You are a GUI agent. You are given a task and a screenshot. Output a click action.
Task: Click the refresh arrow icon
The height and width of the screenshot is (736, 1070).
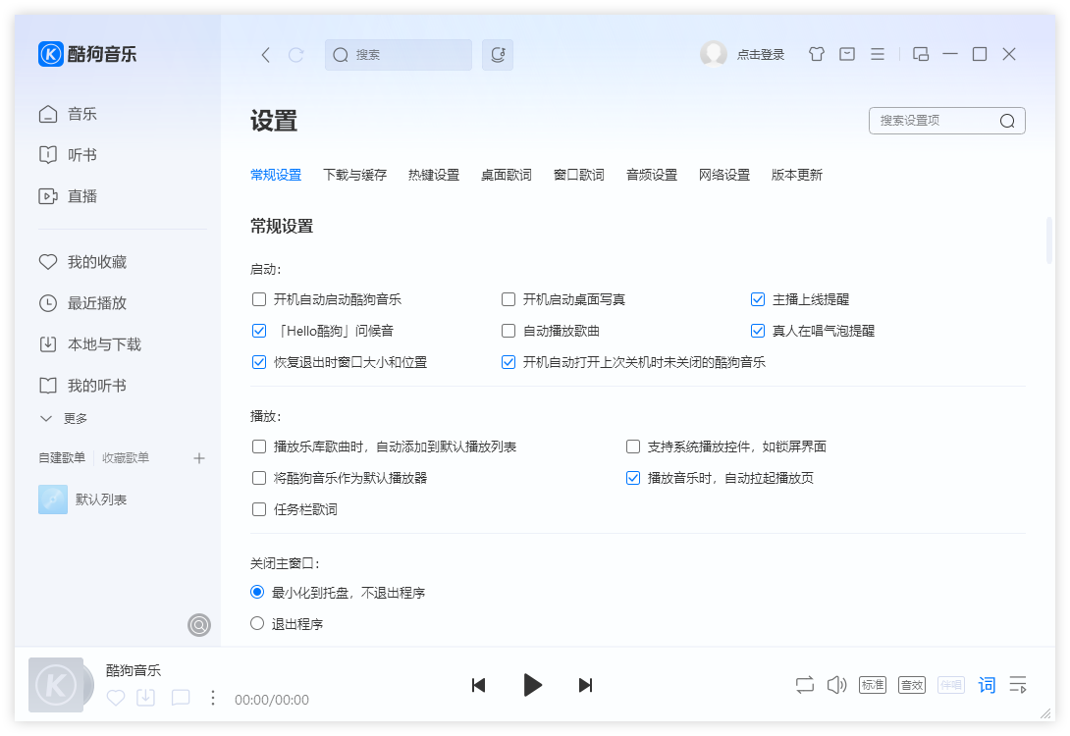(x=295, y=55)
